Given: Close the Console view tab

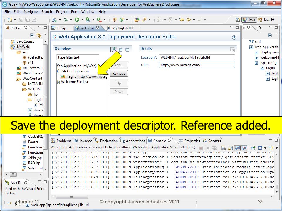Looking at the screenshot, I should tap(170, 141).
